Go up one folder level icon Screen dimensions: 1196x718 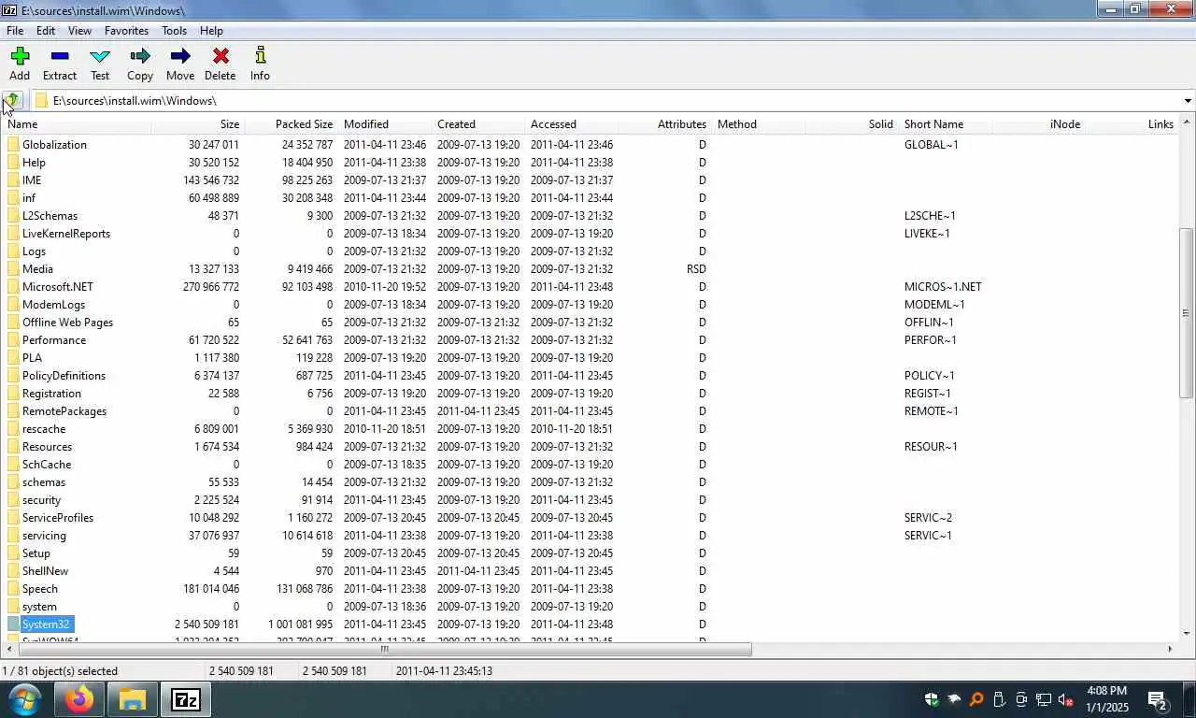(x=12, y=100)
